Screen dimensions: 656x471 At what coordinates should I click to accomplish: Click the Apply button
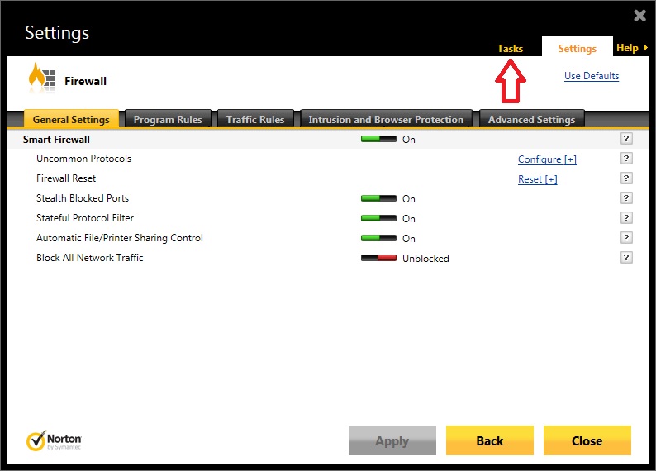[392, 440]
